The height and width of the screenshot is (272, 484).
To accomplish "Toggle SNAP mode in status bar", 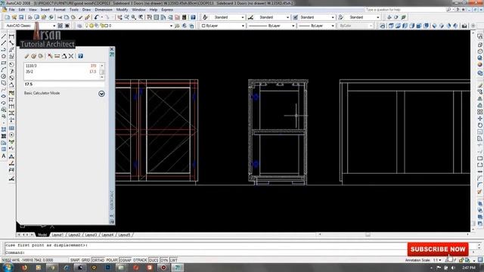I will point(75,260).
